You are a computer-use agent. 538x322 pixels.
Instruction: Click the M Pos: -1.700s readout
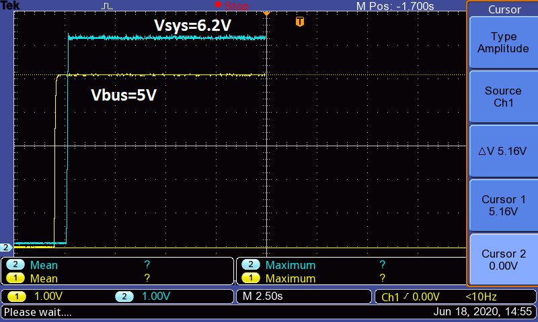(x=395, y=6)
